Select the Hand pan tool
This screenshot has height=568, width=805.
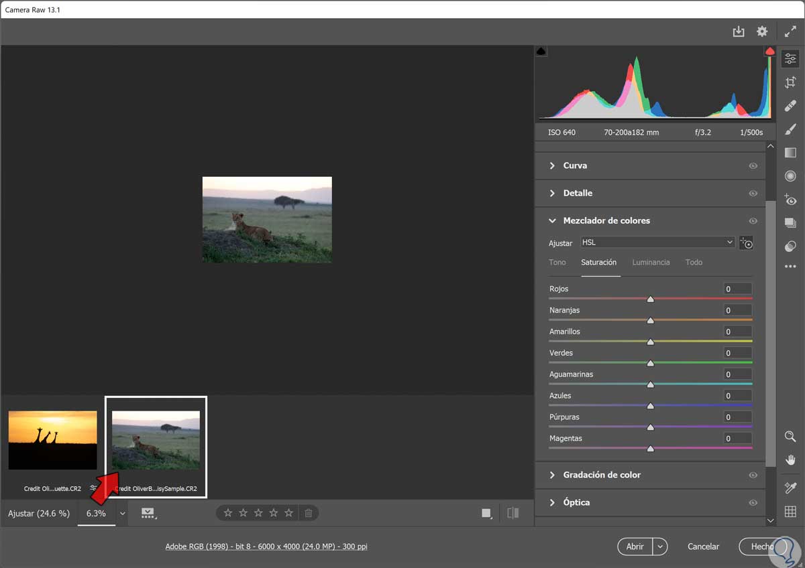790,460
